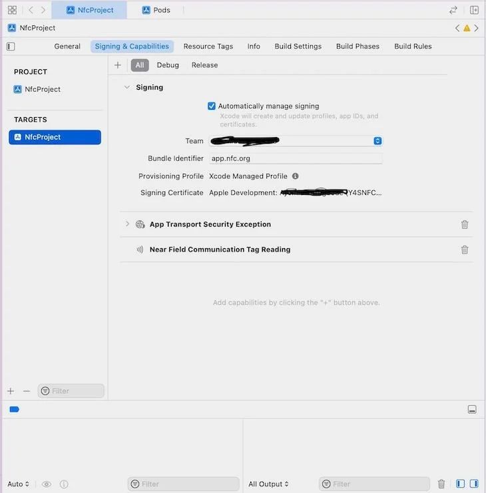
Task: Delete the App Transport Security Exception capability
Action: pos(465,224)
